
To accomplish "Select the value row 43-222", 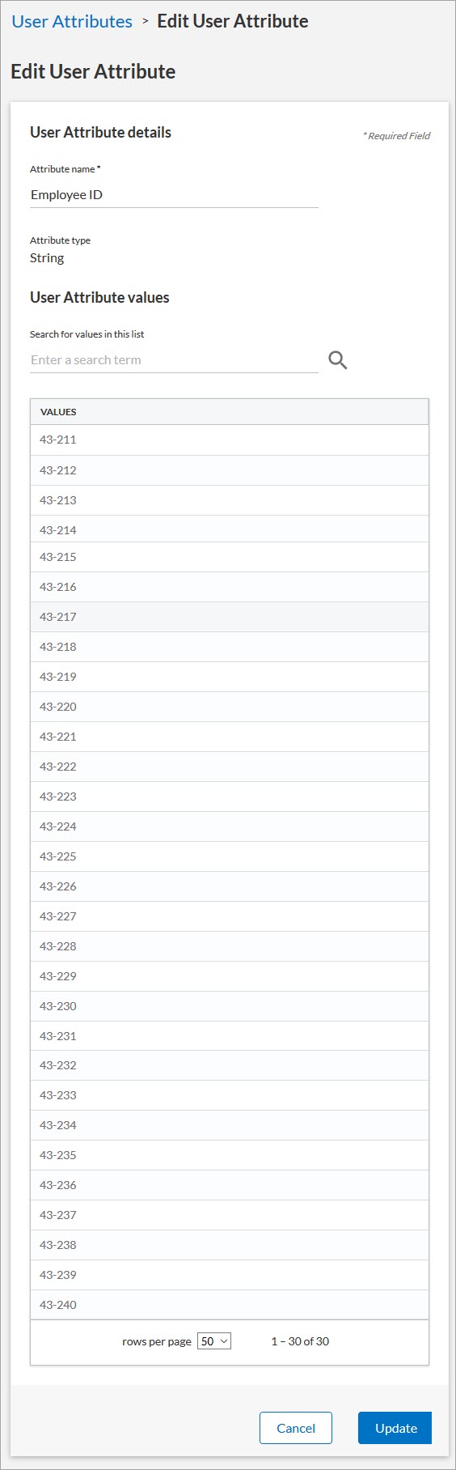I will pyautogui.click(x=230, y=767).
